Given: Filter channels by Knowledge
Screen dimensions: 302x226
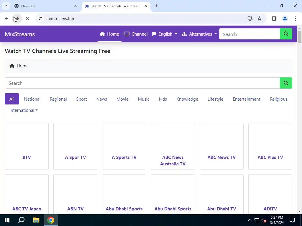Looking at the screenshot, I should 187,99.
